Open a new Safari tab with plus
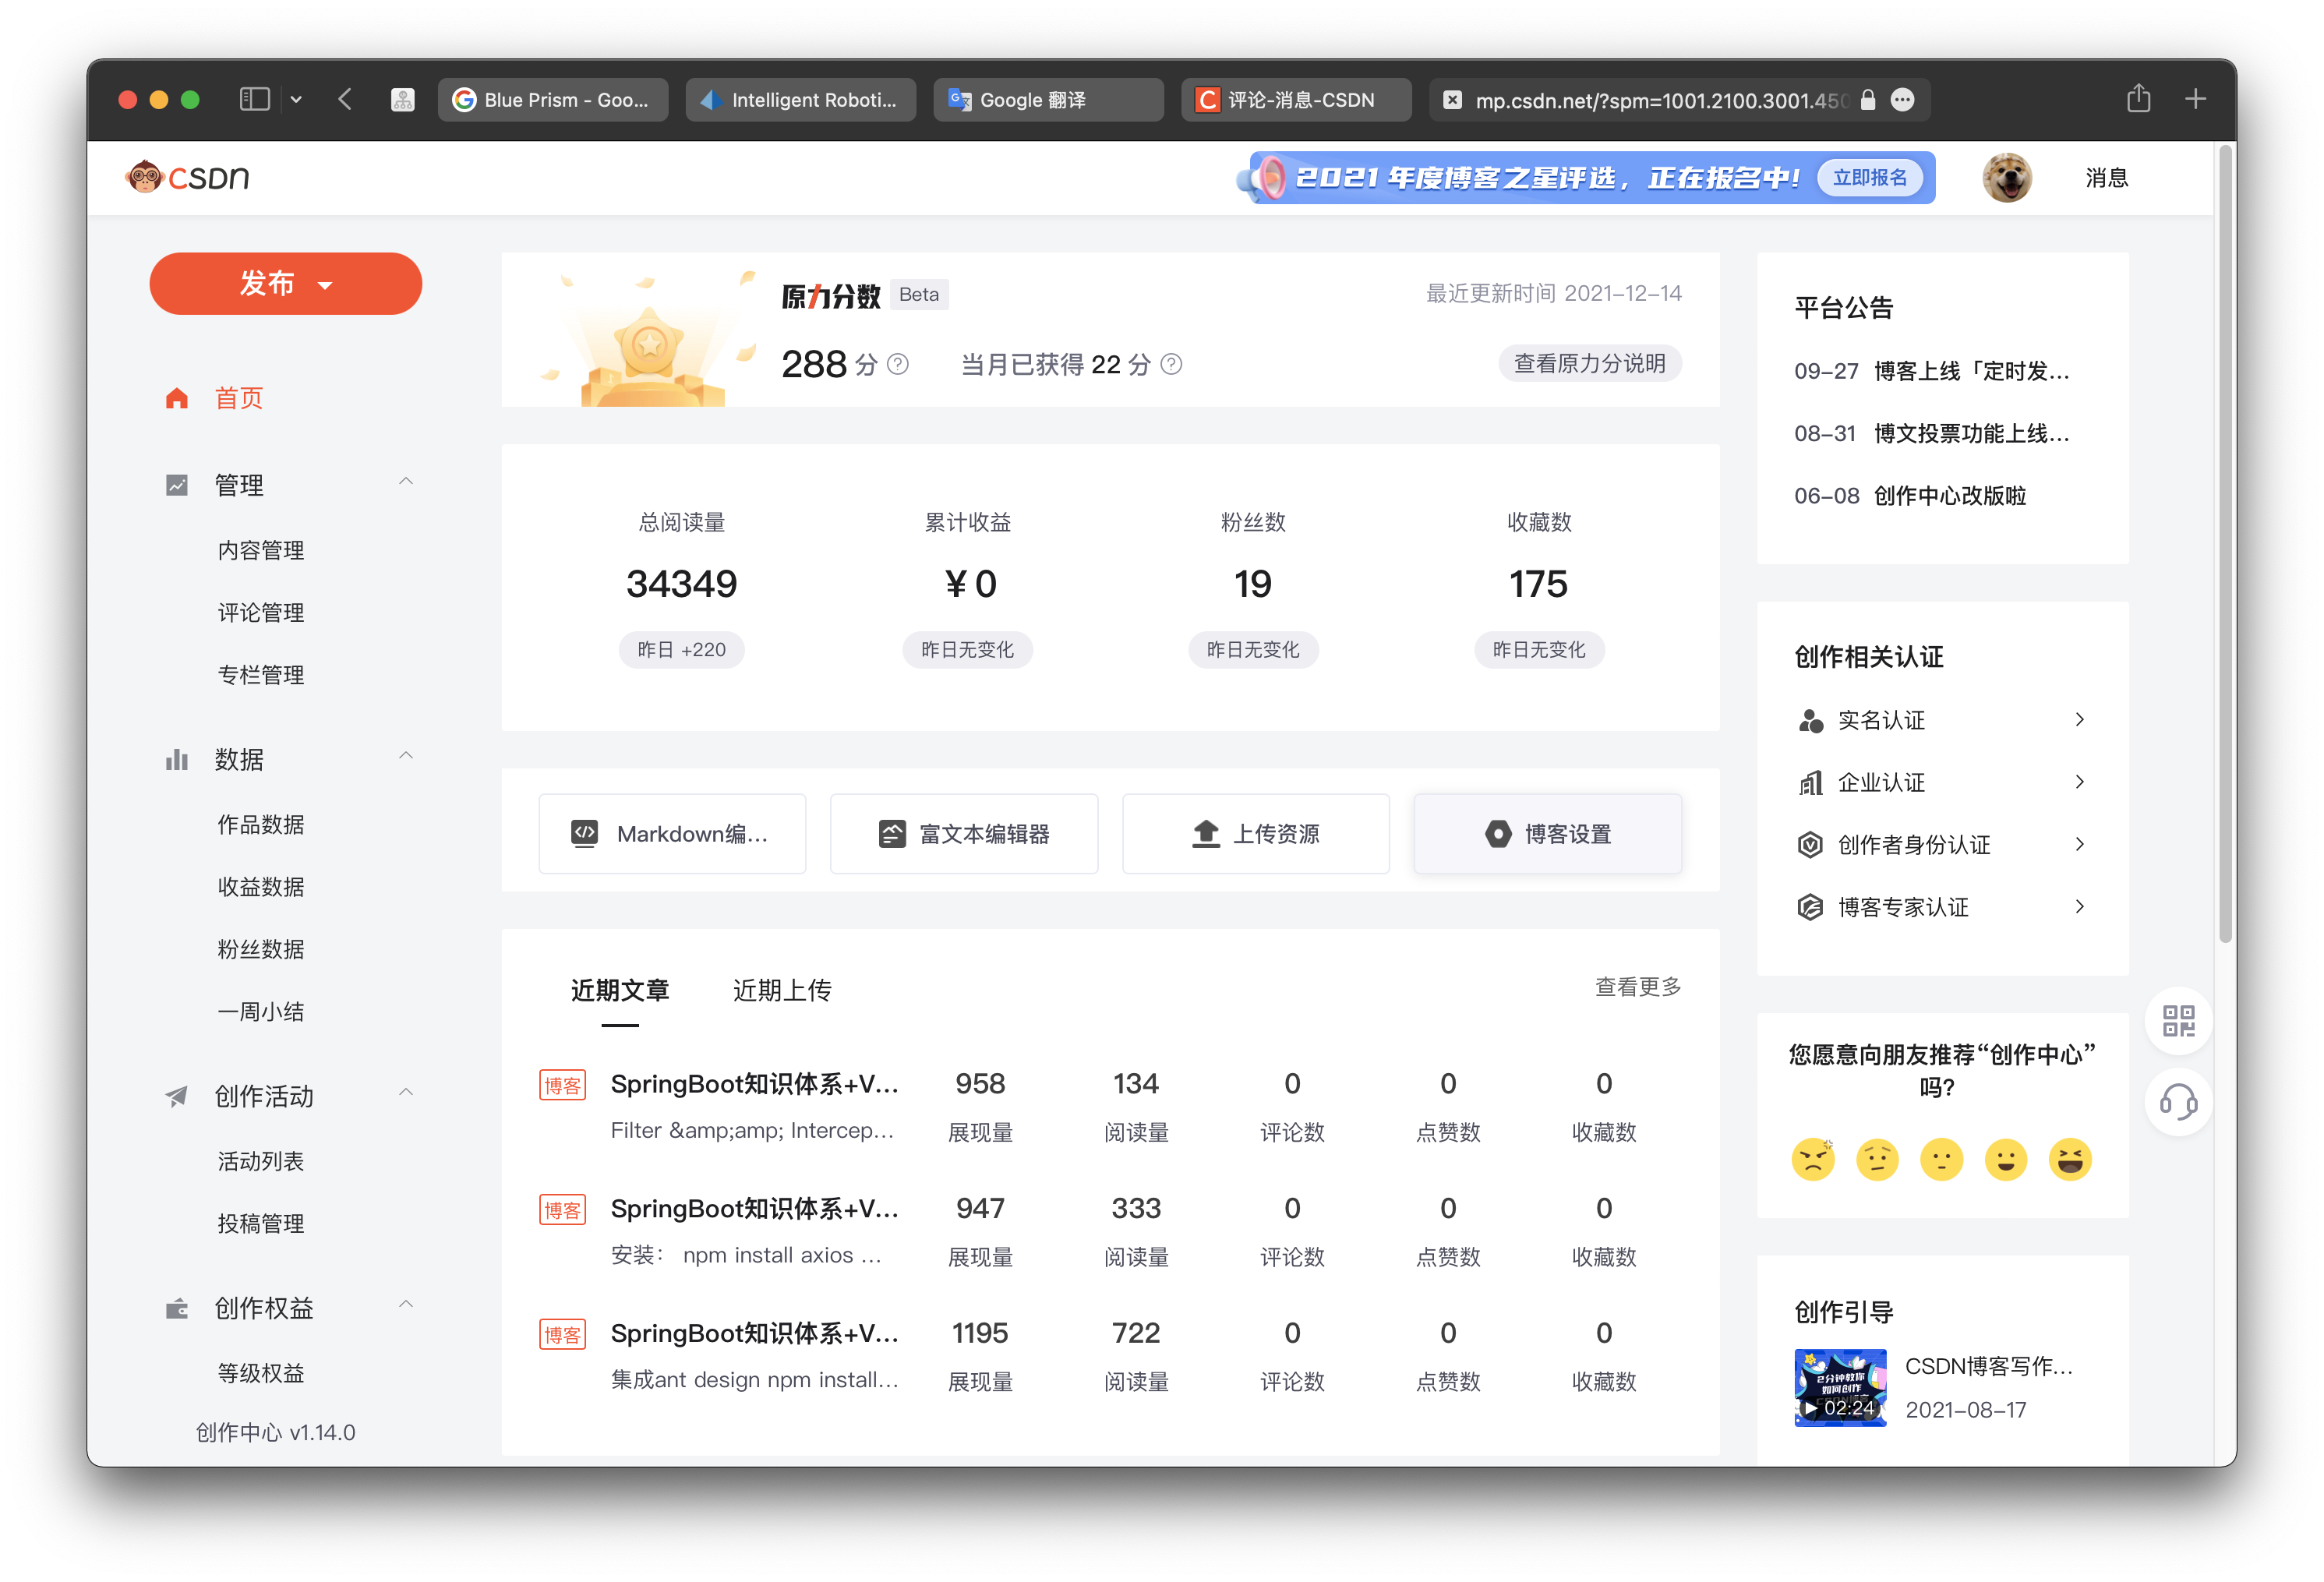Image resolution: width=2324 pixels, height=1582 pixels. pos(2196,99)
